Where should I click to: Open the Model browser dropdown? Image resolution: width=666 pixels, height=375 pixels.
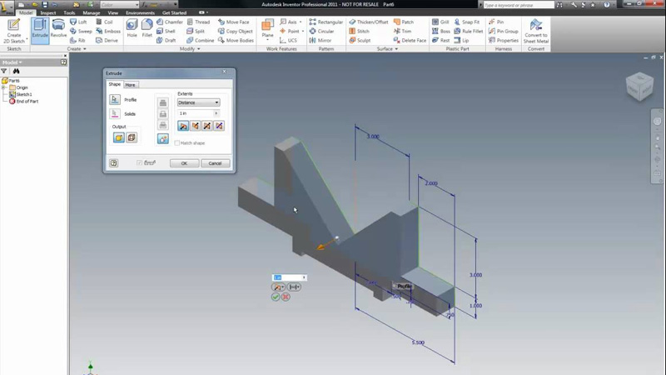coord(12,62)
